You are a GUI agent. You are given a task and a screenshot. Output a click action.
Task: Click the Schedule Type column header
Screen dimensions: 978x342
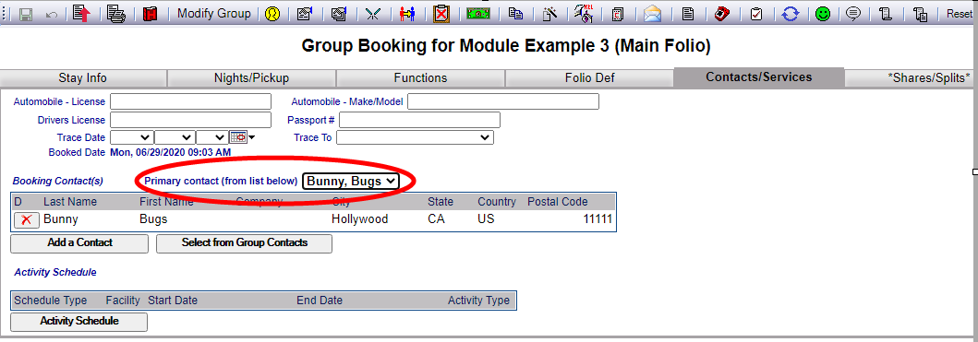pos(51,301)
